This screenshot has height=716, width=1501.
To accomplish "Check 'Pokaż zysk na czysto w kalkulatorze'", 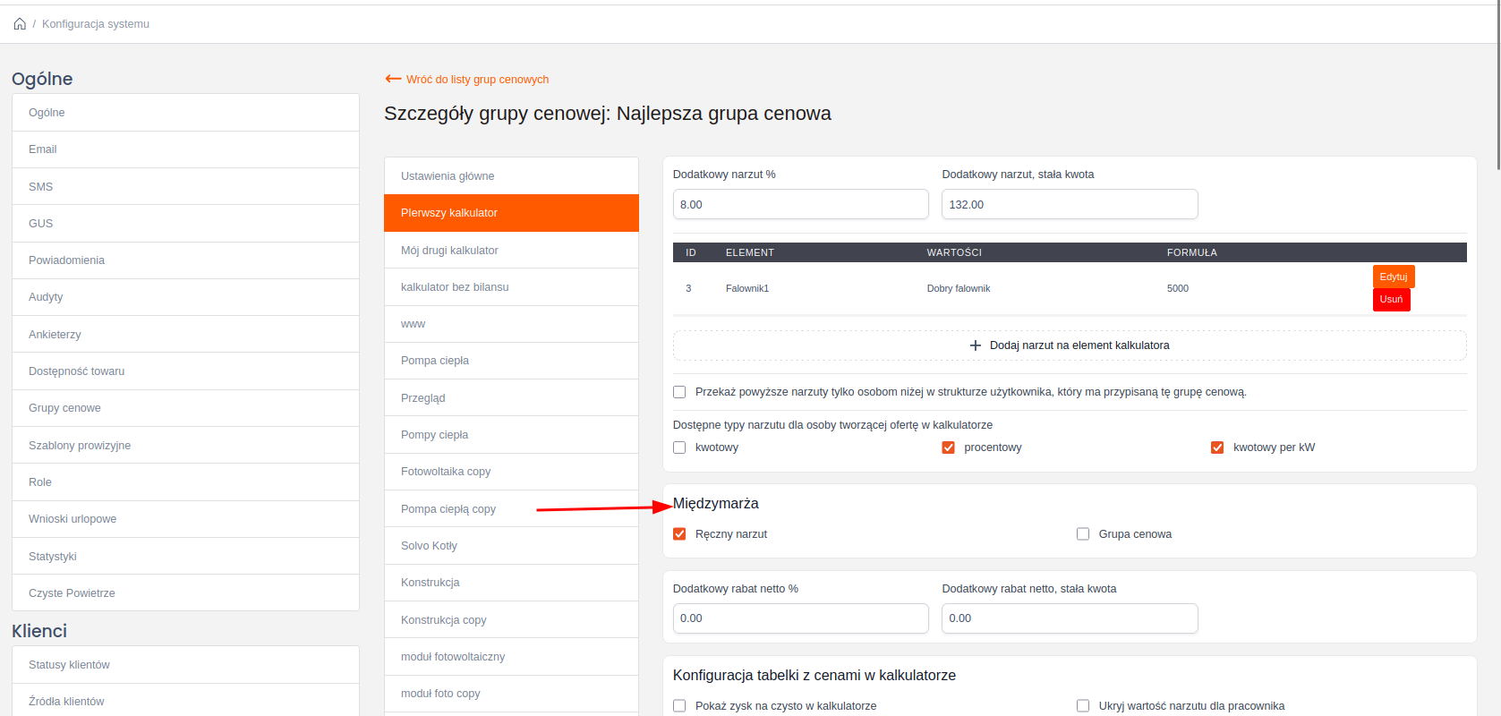I will coord(679,706).
